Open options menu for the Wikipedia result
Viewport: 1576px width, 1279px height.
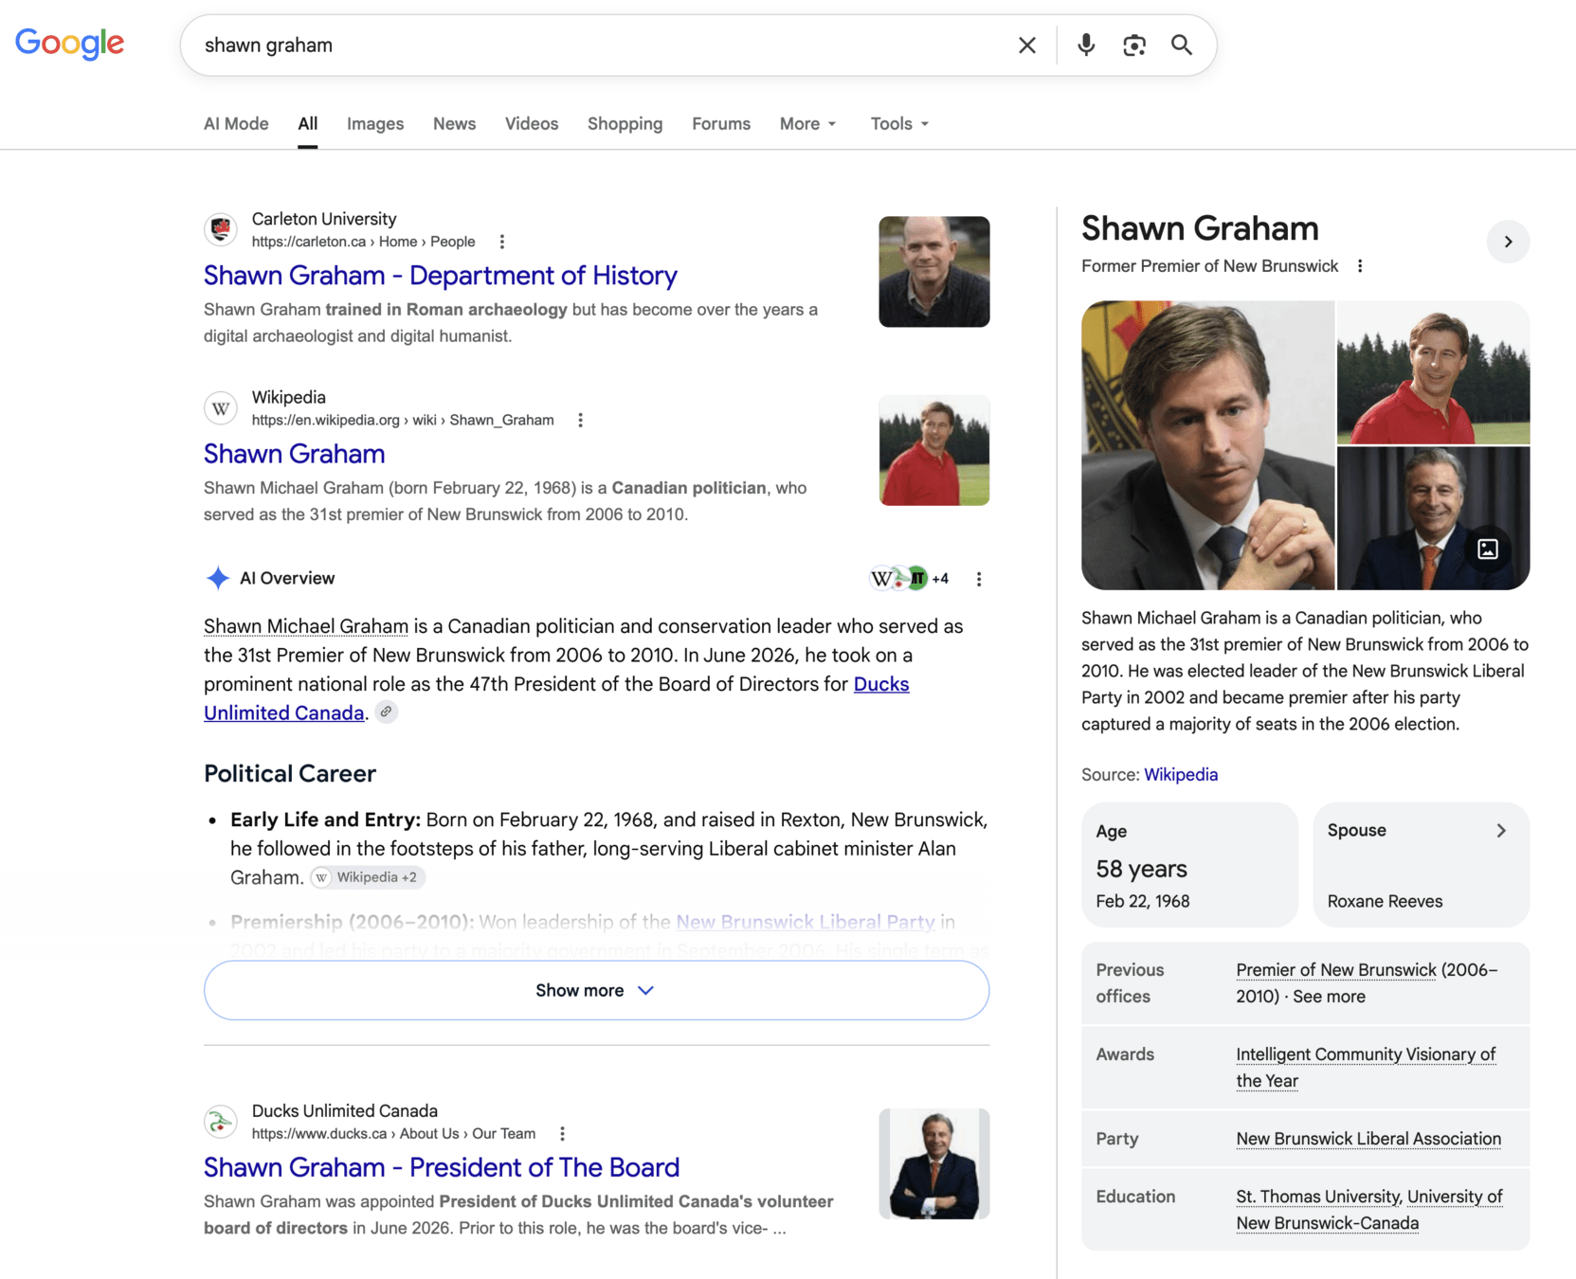point(581,420)
